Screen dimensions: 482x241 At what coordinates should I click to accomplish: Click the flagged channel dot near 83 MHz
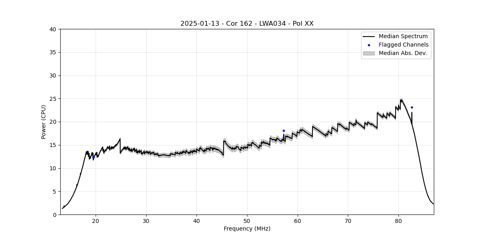point(412,107)
